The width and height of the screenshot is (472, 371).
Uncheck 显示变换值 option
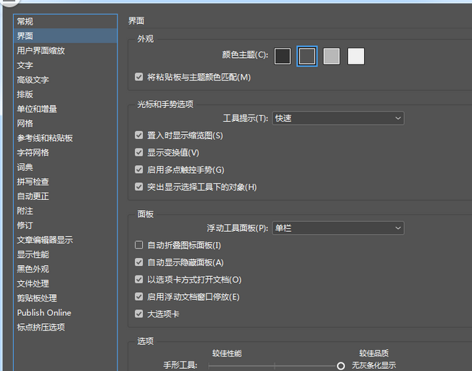pyautogui.click(x=139, y=152)
